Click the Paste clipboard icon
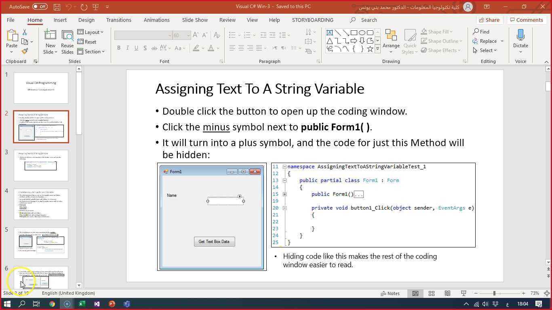552x310 pixels. click(x=12, y=35)
